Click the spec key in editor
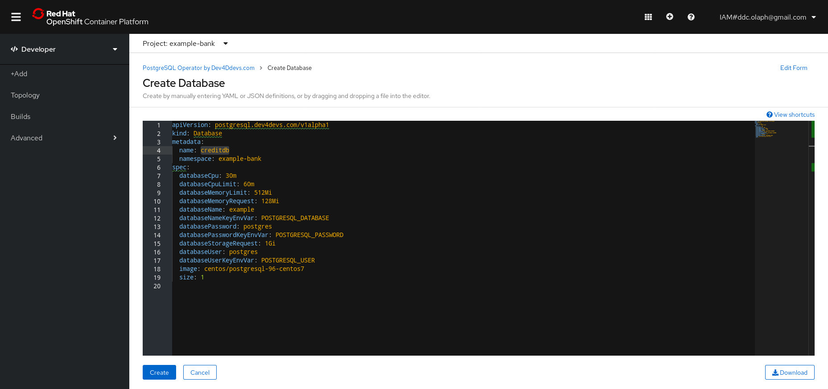828x389 pixels. (179, 167)
